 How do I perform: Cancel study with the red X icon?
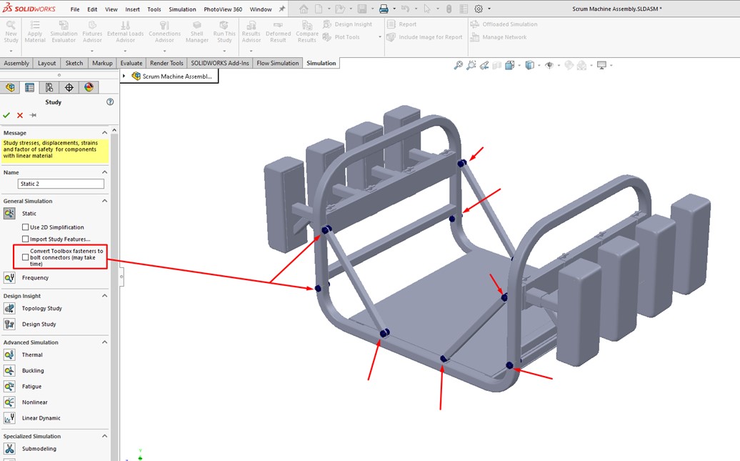pyautogui.click(x=20, y=115)
